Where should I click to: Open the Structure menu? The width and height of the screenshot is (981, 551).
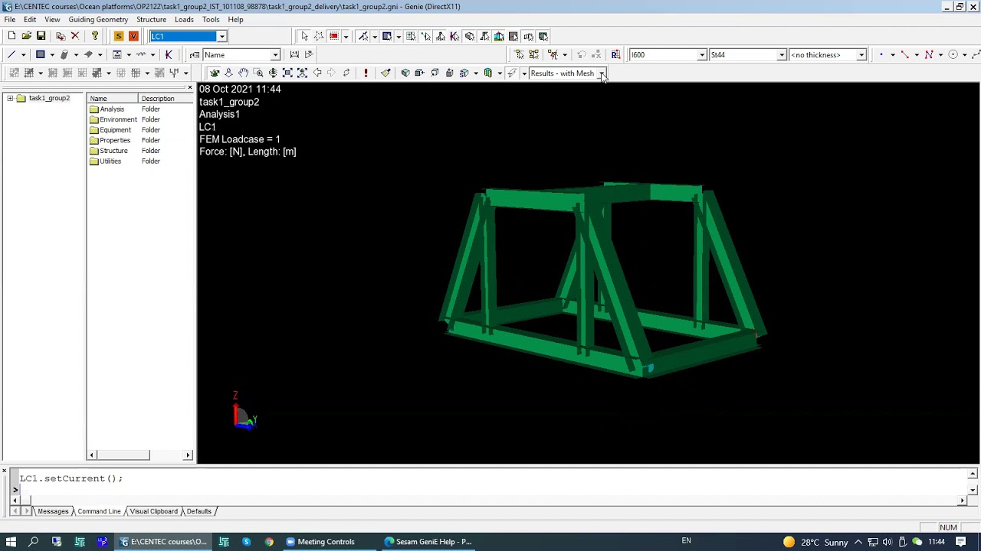tap(151, 19)
